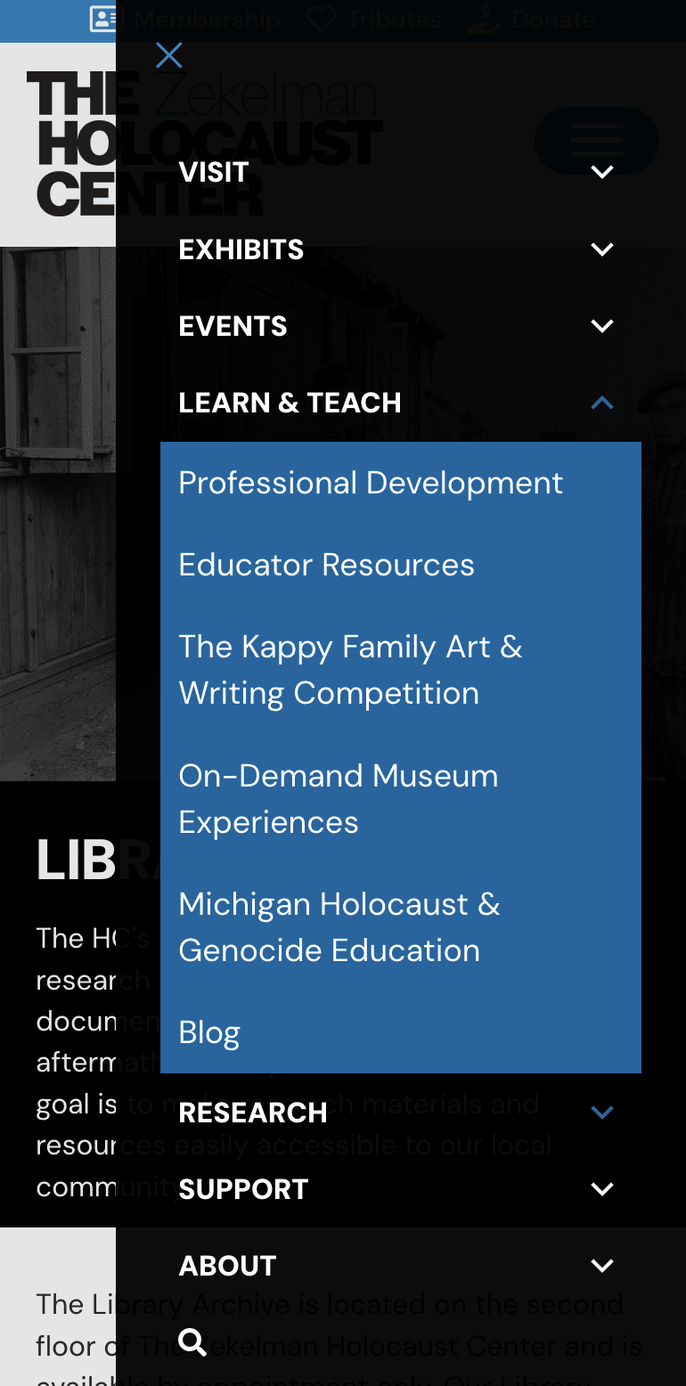This screenshot has height=1386, width=686.
Task: Open Professional Development link
Action: tap(371, 483)
